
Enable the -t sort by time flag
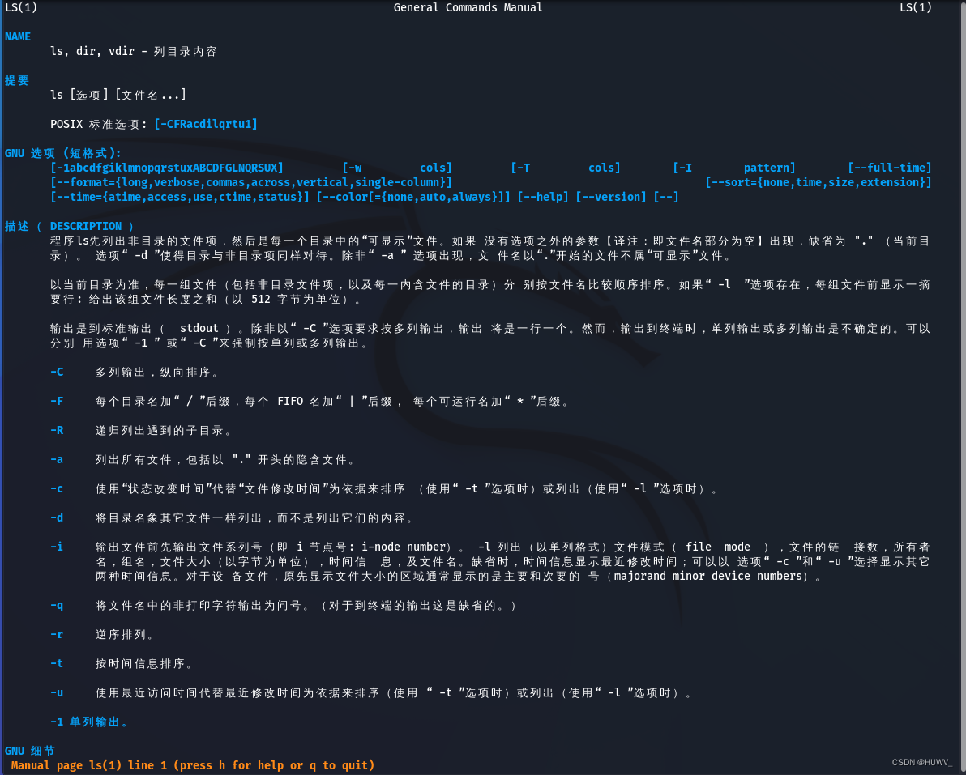coord(57,663)
